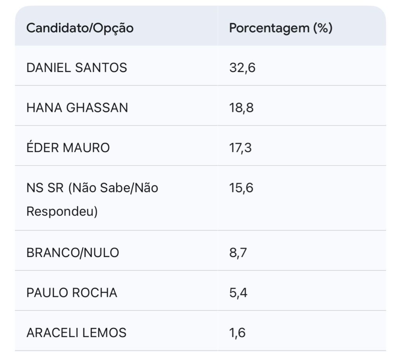Screen dimensions: 401x352
Task: Select the PAULO ROCHA name cell
Action: pos(72,293)
